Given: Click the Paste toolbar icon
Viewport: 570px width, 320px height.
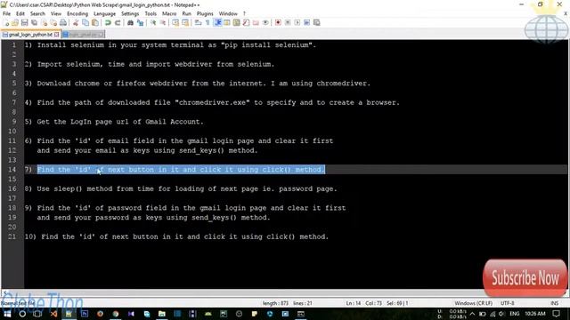Looking at the screenshot, I should [95, 22].
